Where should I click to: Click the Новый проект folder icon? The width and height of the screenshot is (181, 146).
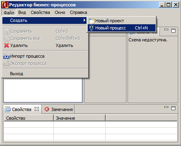click(92, 21)
